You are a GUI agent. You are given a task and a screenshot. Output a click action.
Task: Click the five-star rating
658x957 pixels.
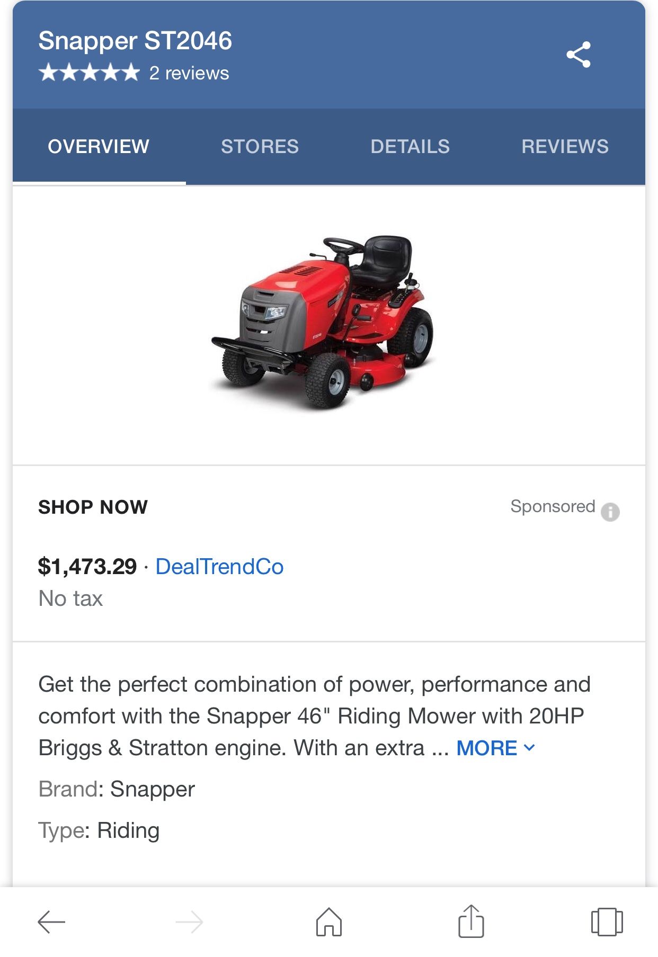tap(89, 73)
